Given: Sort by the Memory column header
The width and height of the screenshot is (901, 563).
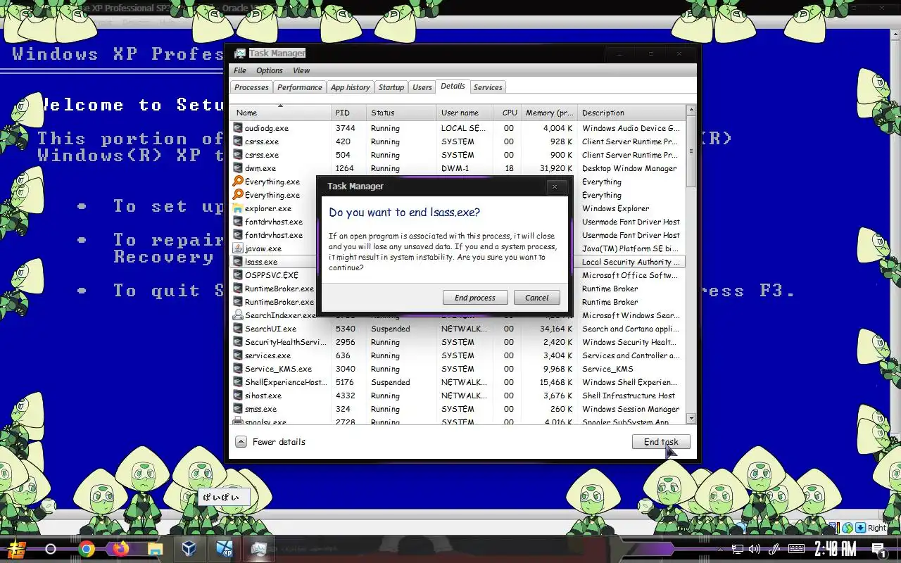Looking at the screenshot, I should [549, 113].
